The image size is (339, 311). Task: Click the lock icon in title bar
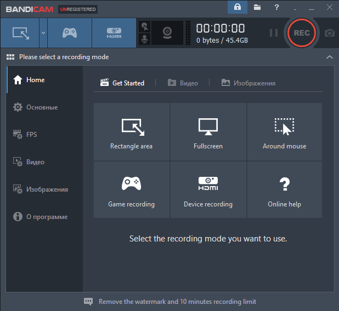pyautogui.click(x=238, y=7)
